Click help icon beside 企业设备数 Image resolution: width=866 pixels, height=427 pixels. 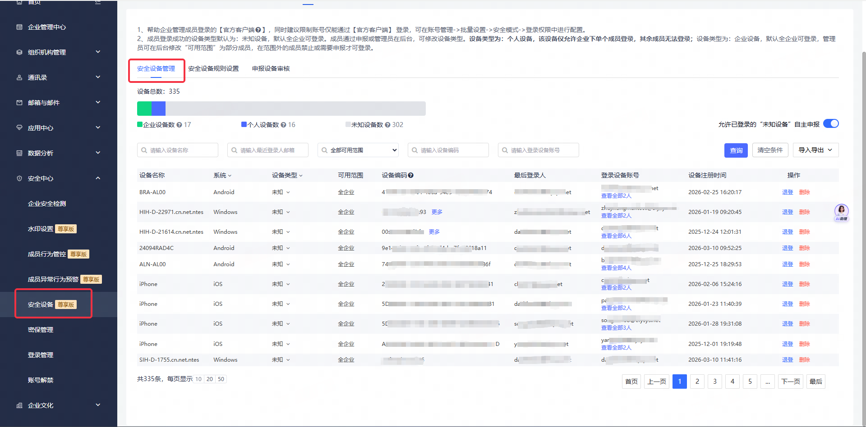tap(179, 125)
